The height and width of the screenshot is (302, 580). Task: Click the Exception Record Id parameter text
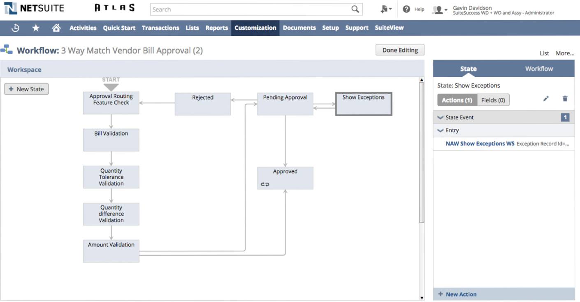(543, 144)
